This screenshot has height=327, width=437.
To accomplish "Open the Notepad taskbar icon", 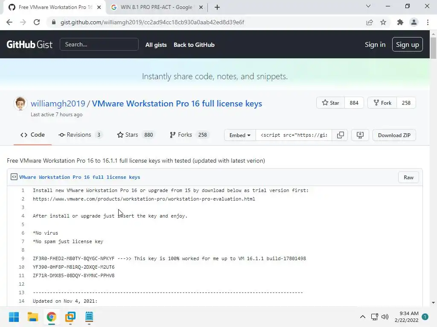I will (x=89, y=317).
